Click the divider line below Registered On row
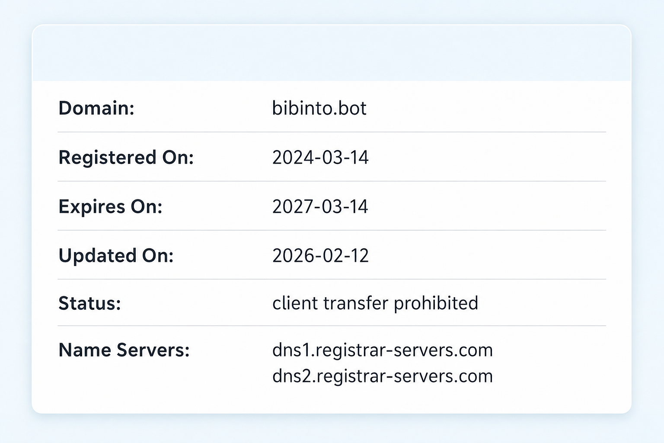Screen dimensions: 664x443 coord(332,181)
